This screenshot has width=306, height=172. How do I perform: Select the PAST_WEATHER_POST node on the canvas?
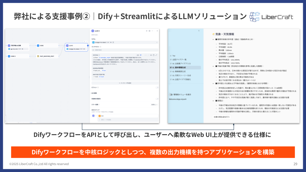click(47, 56)
